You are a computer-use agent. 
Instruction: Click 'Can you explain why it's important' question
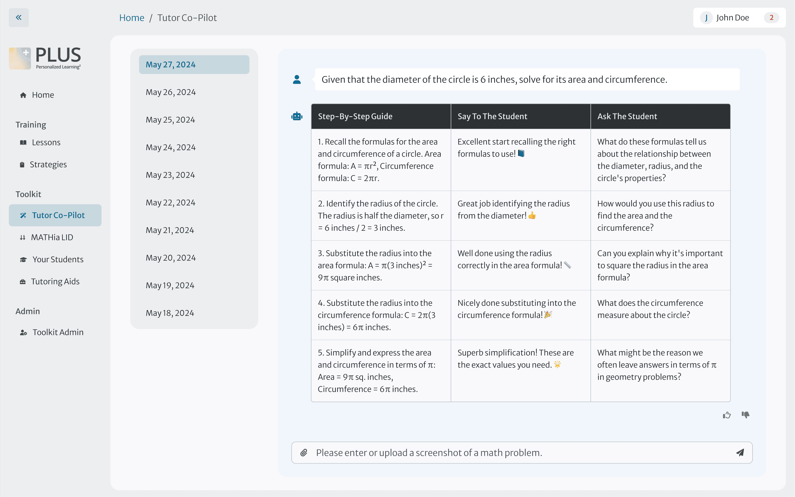click(x=660, y=265)
